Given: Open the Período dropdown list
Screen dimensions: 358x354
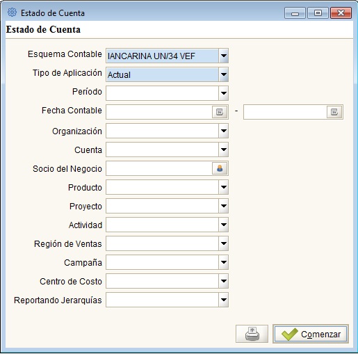Looking at the screenshot, I should (223, 93).
